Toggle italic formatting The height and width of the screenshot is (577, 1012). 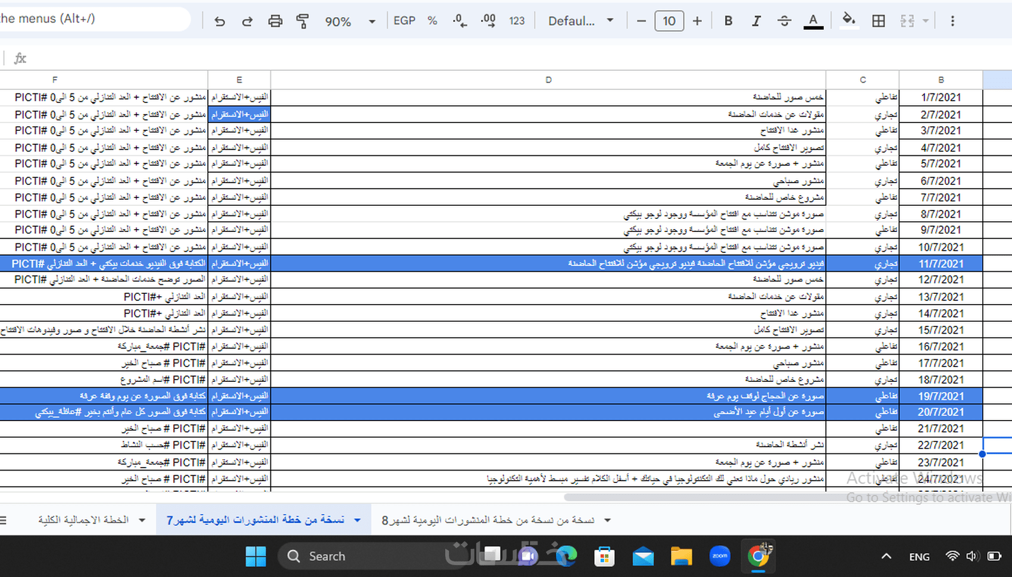tap(756, 21)
